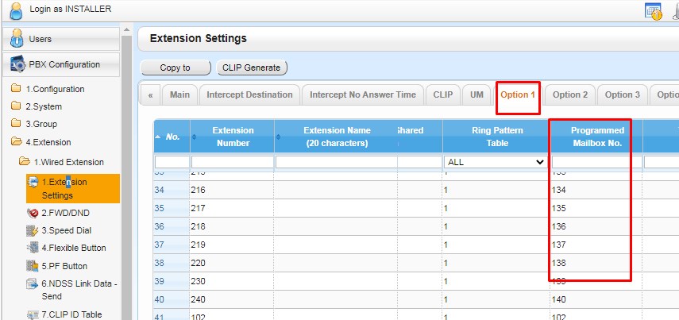Switch to the Main tab
This screenshot has width=679, height=320.
point(179,94)
